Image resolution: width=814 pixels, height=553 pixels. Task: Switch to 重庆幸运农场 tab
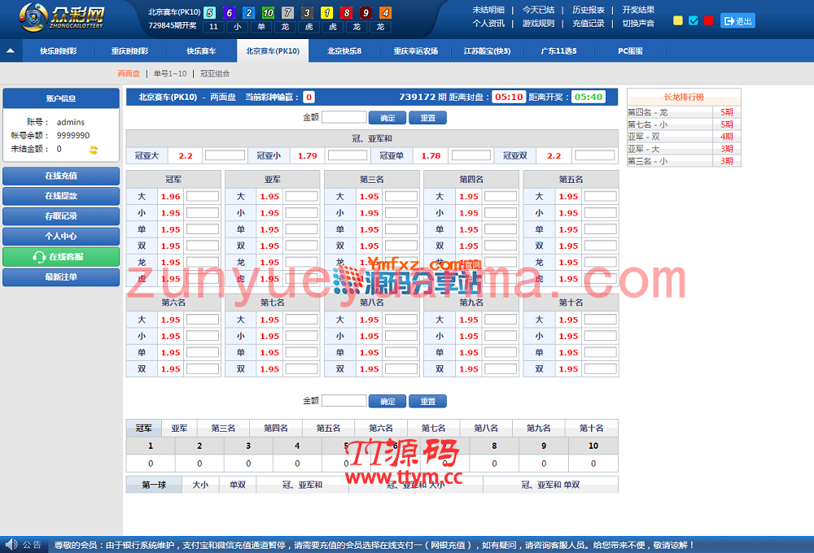416,51
